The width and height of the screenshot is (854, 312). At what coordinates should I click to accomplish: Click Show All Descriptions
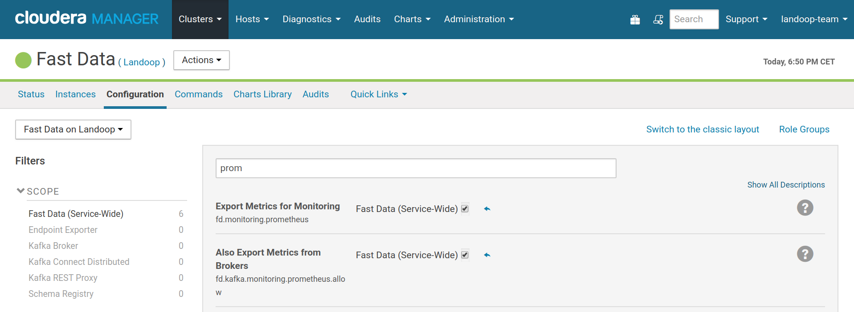[x=786, y=185]
